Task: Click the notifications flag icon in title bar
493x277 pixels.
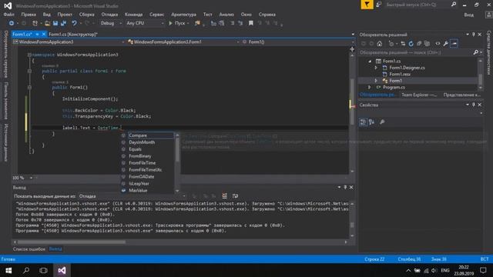Action: pos(367,5)
